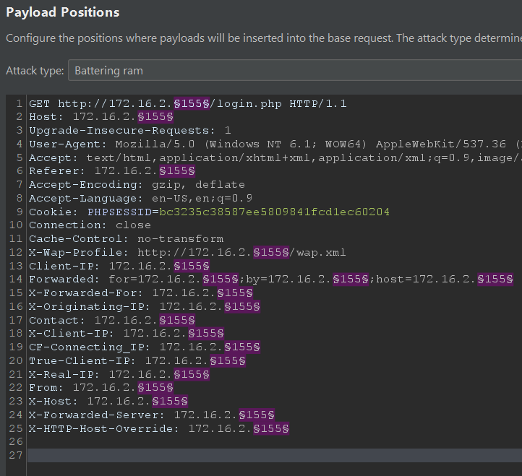Click the Connection: close line

tap(90, 225)
